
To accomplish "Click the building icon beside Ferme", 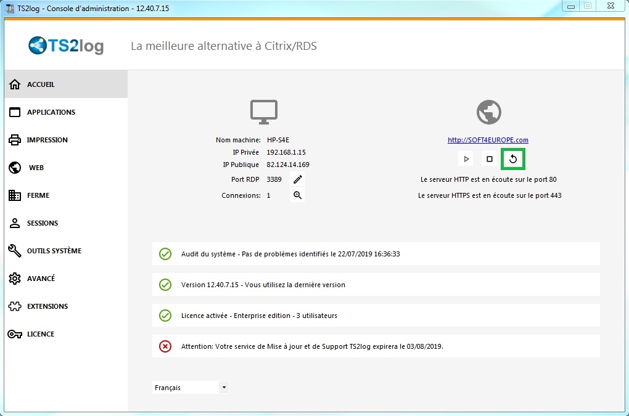I will (15, 195).
